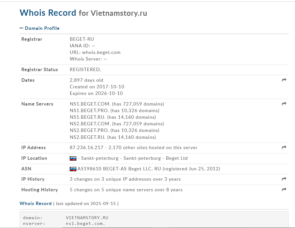Image resolution: width=295 pixels, height=228 pixels.
Task: Click the NS1.BEGET.PRO name server entry
Action: (x=114, y=110)
